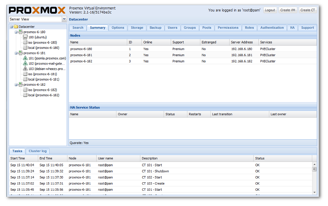
Task: Select 101 (joomla.proxmox.com) in the tree
Action: click(x=47, y=58)
